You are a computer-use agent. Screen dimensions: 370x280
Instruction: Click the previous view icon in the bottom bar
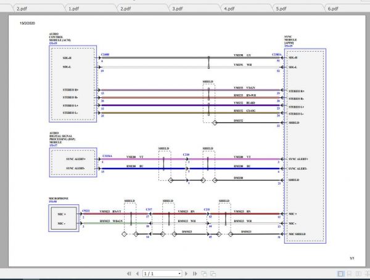click(x=204, y=274)
